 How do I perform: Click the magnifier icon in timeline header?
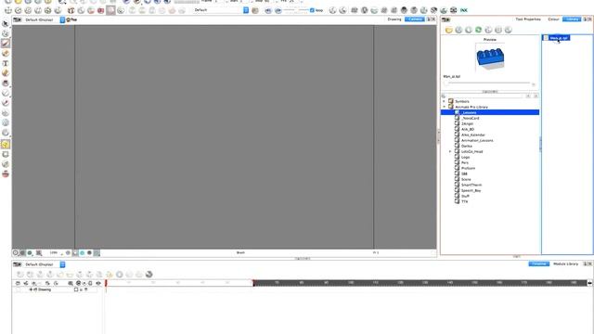click(x=71, y=283)
